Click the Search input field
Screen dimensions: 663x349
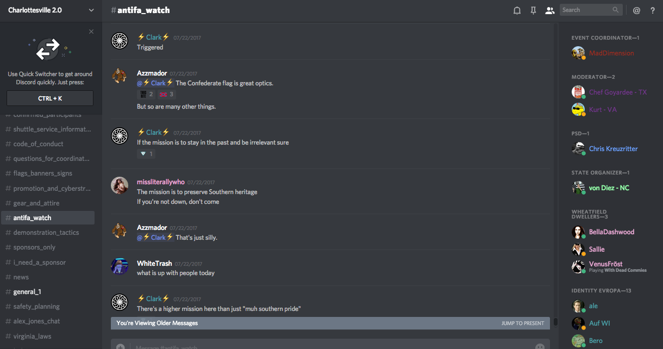tap(591, 10)
